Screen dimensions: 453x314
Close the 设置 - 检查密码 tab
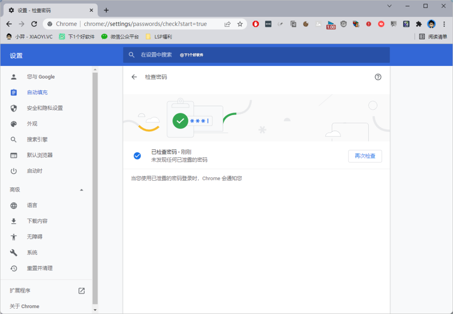(91, 10)
